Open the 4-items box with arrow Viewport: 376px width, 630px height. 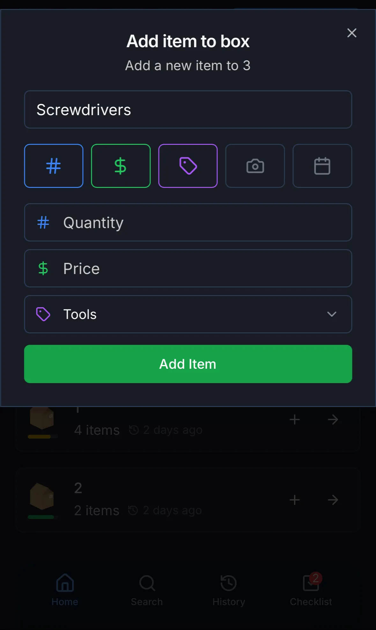click(x=333, y=419)
